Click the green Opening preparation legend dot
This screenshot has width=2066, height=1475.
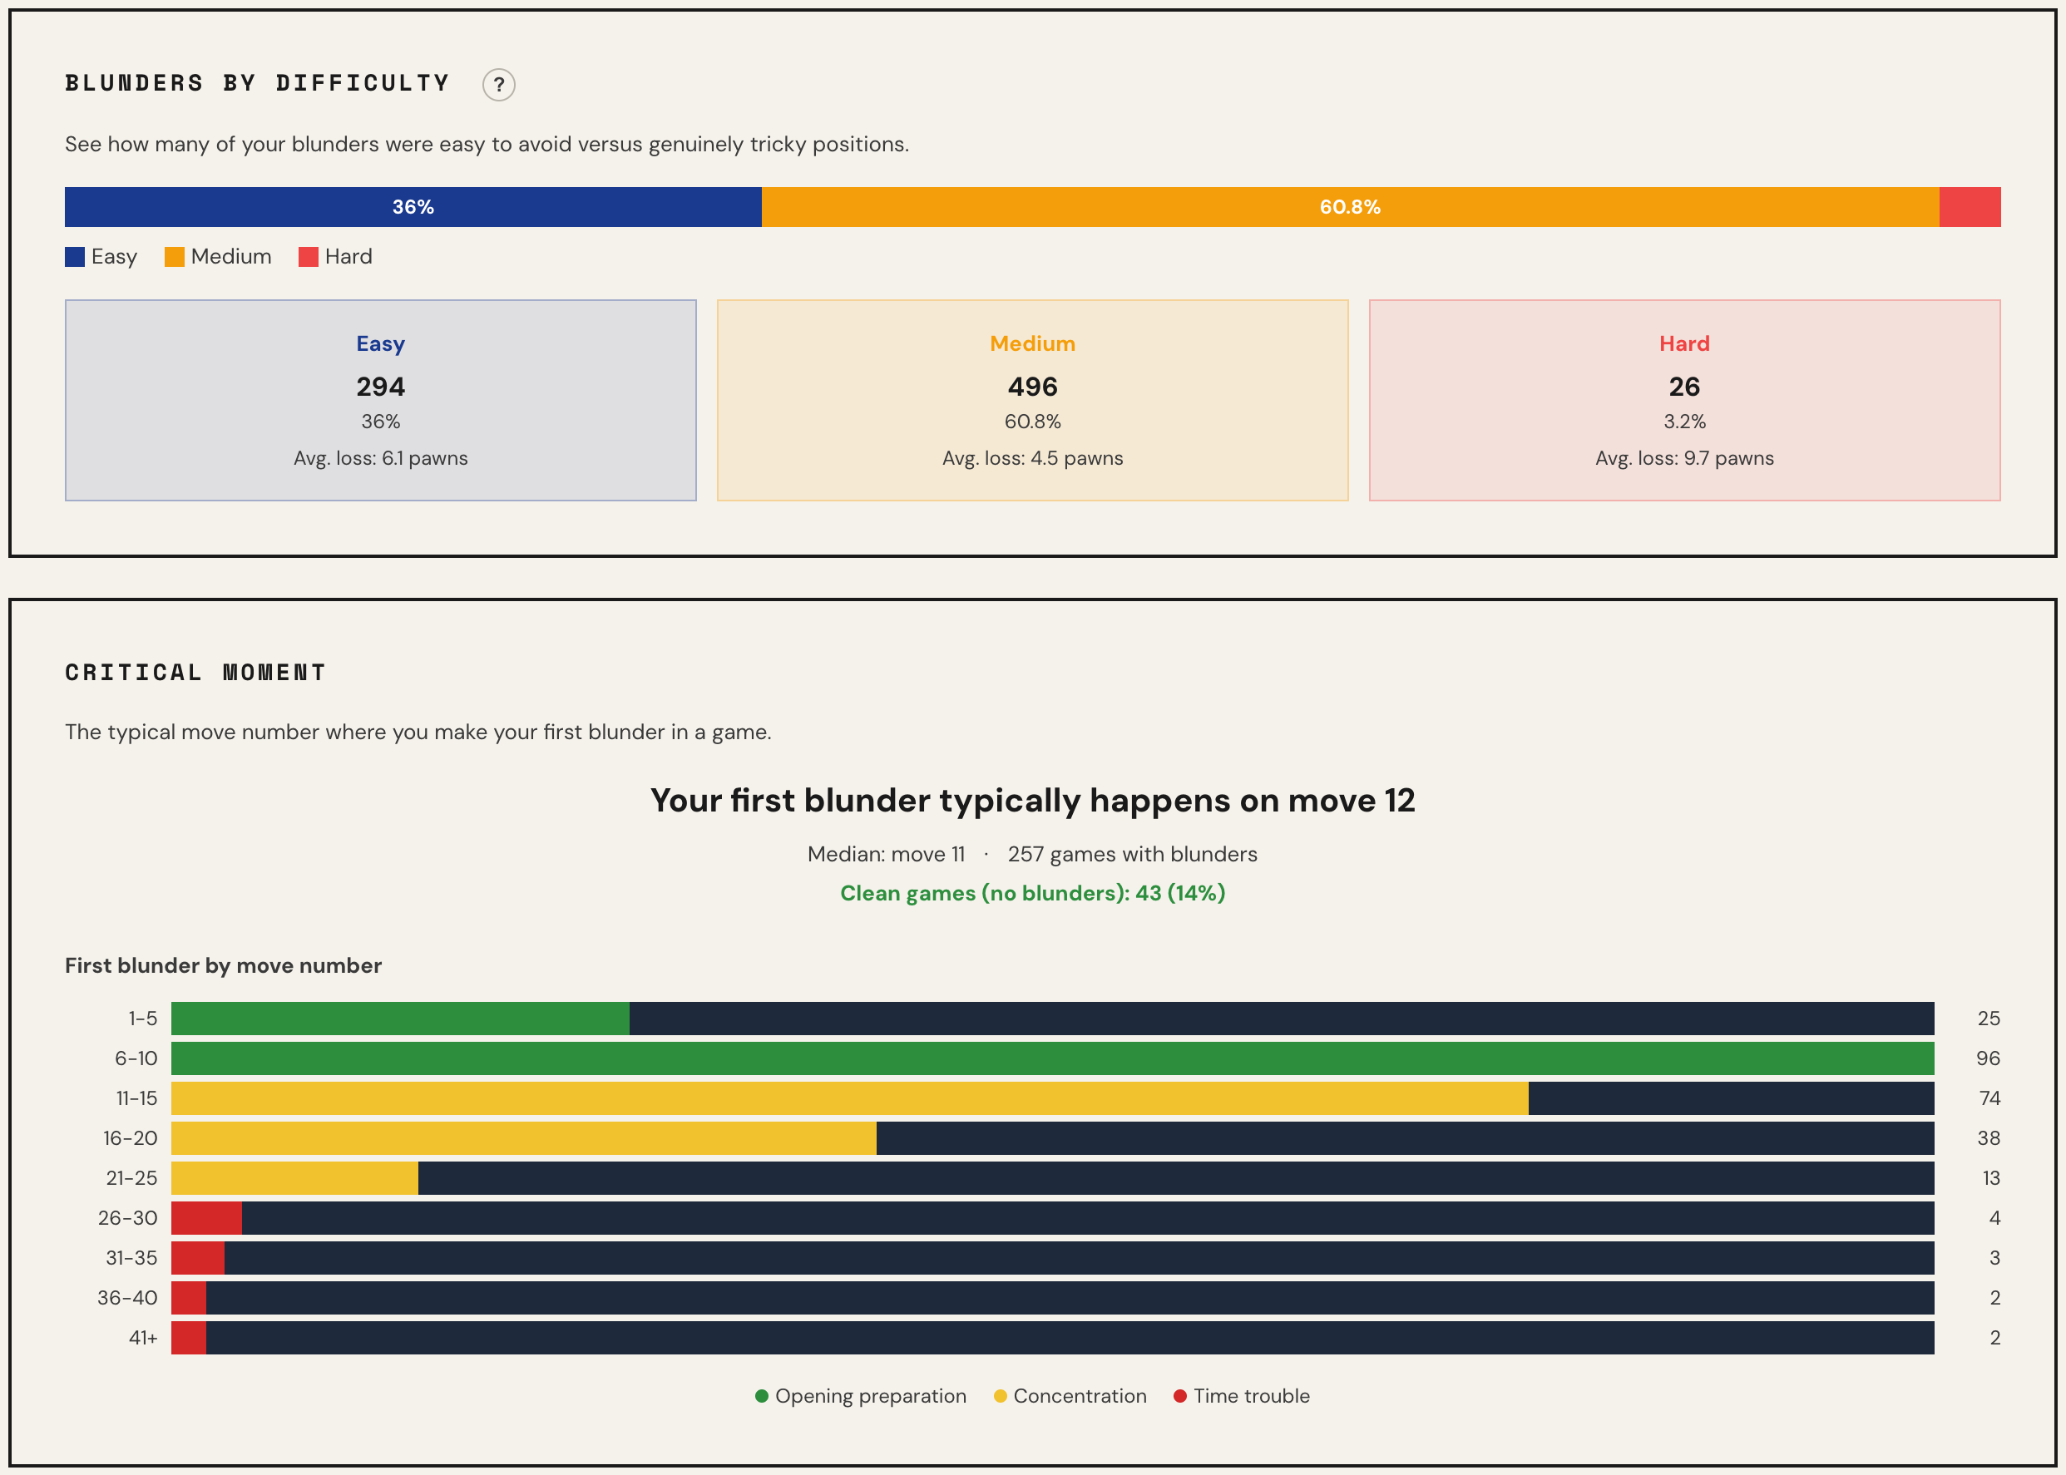(761, 1396)
